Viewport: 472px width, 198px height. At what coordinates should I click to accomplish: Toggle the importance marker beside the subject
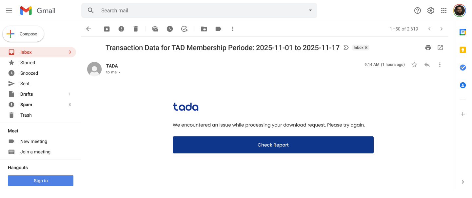[346, 48]
